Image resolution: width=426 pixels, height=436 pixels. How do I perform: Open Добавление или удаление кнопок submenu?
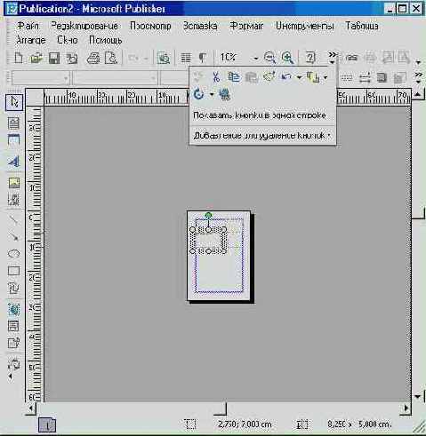[262, 136]
